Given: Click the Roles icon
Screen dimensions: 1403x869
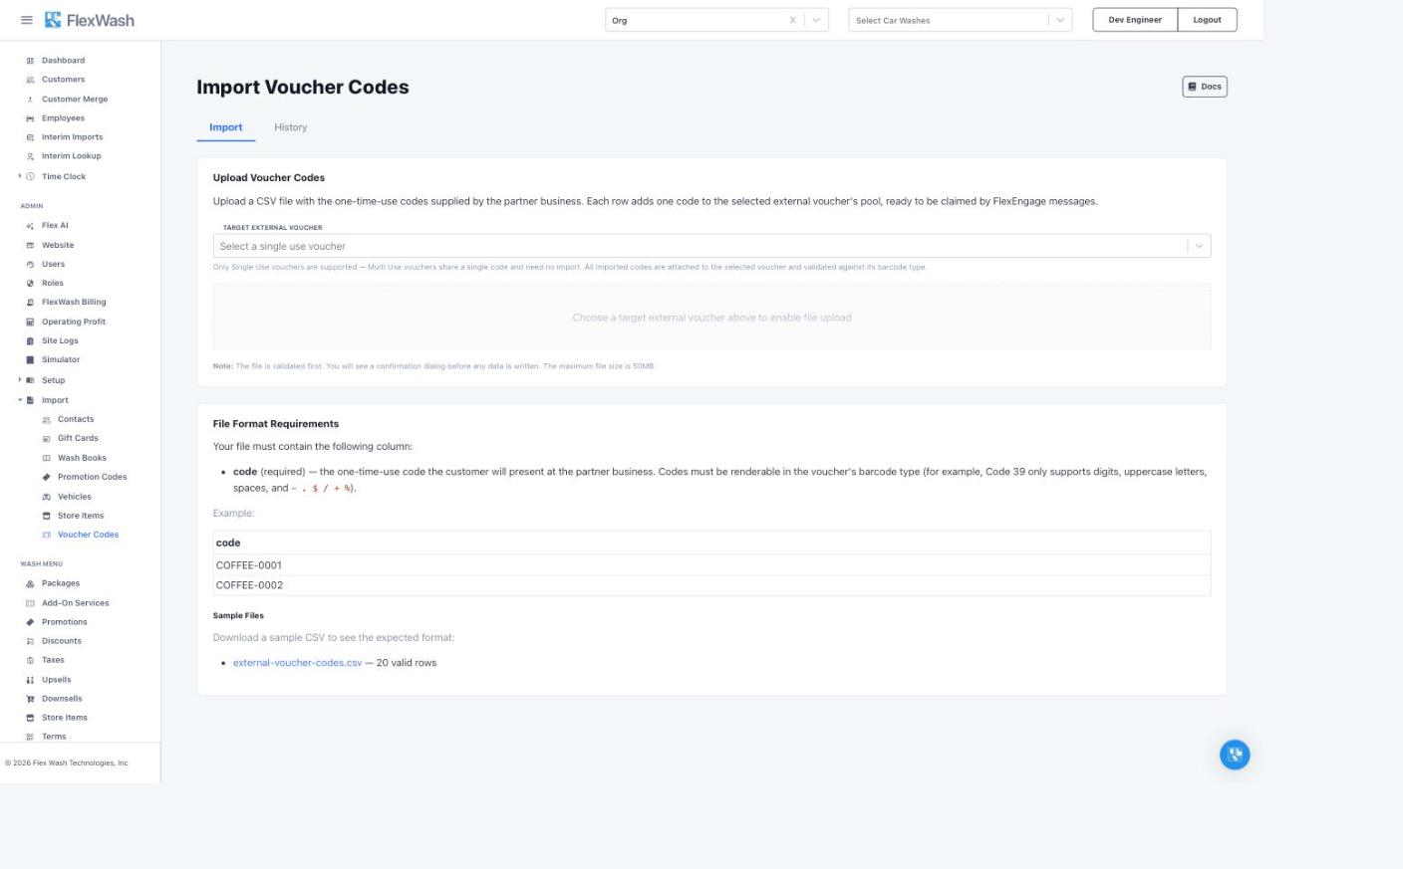Looking at the screenshot, I should (x=30, y=284).
